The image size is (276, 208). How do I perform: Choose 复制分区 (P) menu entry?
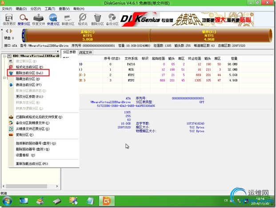(x=44, y=135)
